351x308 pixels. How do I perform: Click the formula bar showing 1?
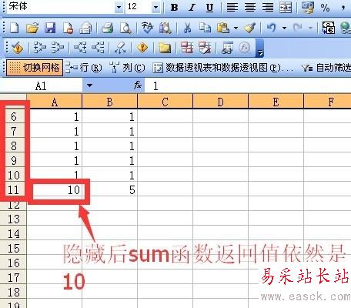click(x=248, y=85)
